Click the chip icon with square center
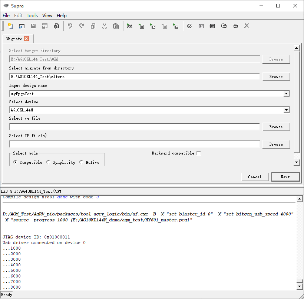This screenshot has width=304, height=299. [212, 26]
